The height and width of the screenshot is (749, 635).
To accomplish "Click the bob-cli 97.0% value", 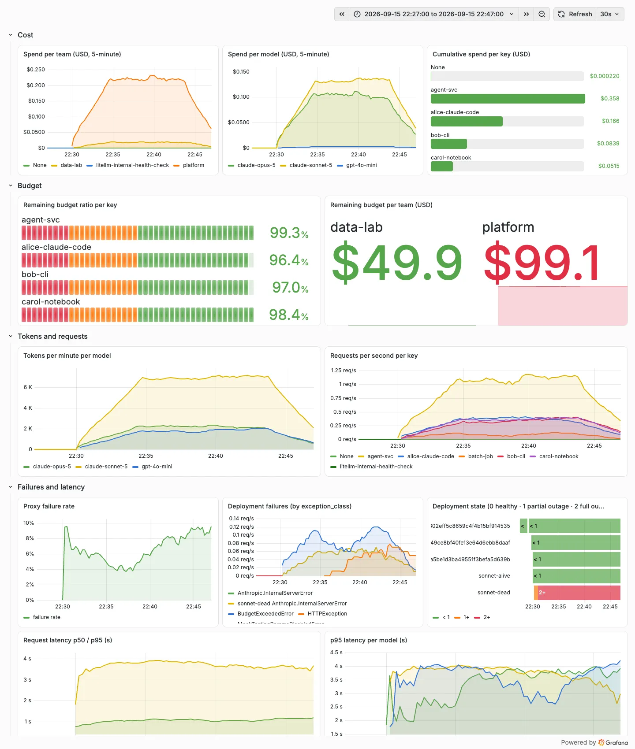I will point(290,288).
